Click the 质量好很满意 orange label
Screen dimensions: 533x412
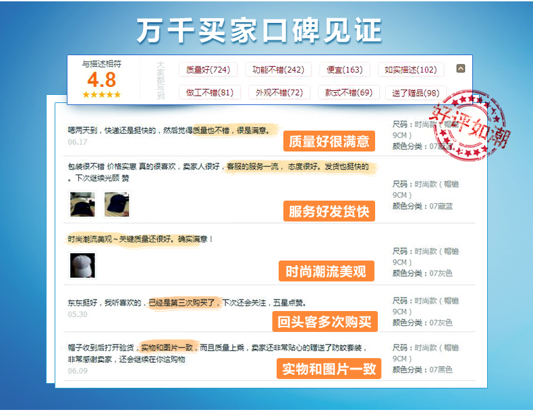pos(329,141)
